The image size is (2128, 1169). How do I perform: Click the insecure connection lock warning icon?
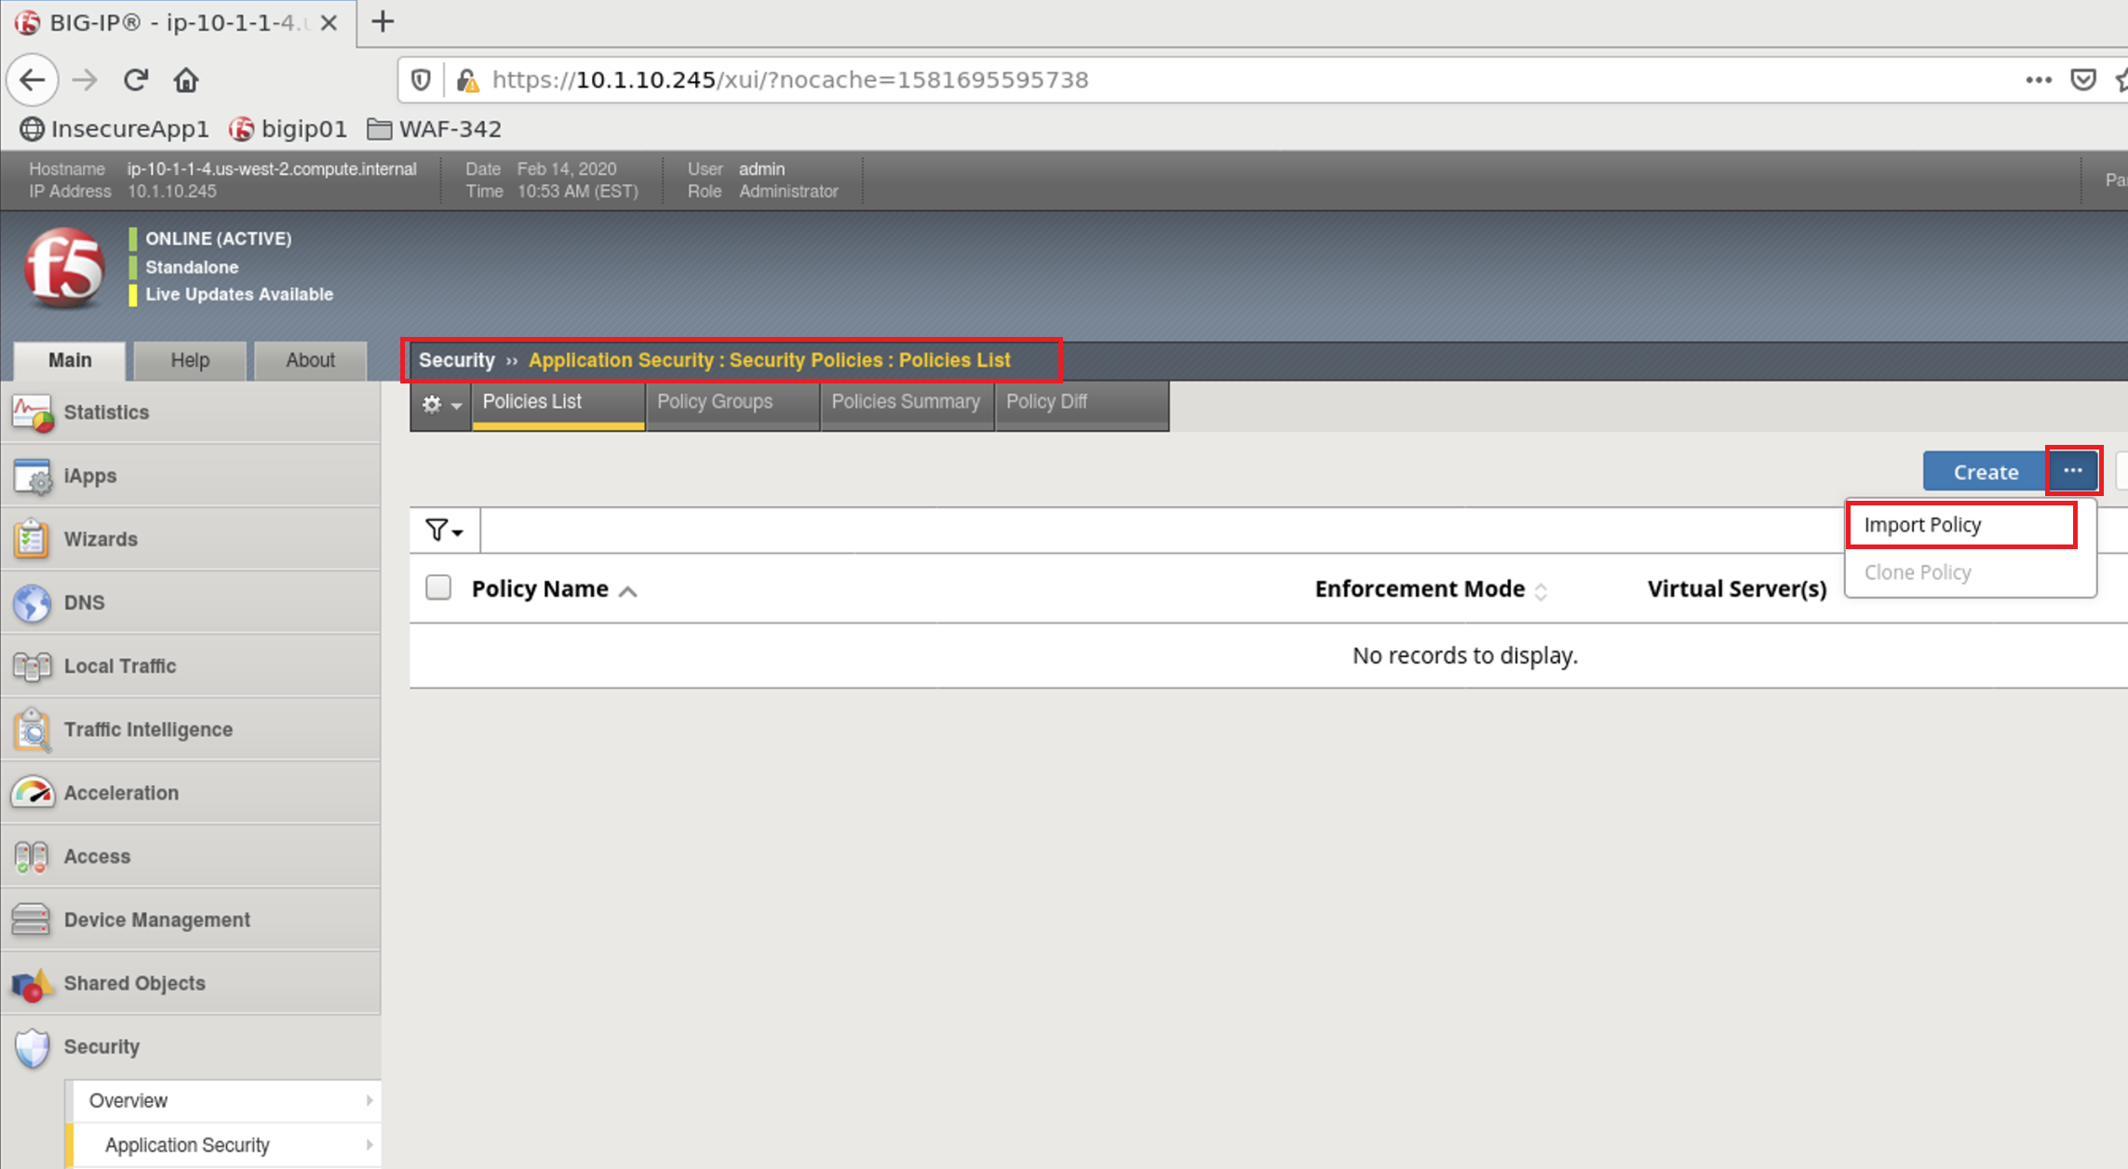tap(468, 81)
